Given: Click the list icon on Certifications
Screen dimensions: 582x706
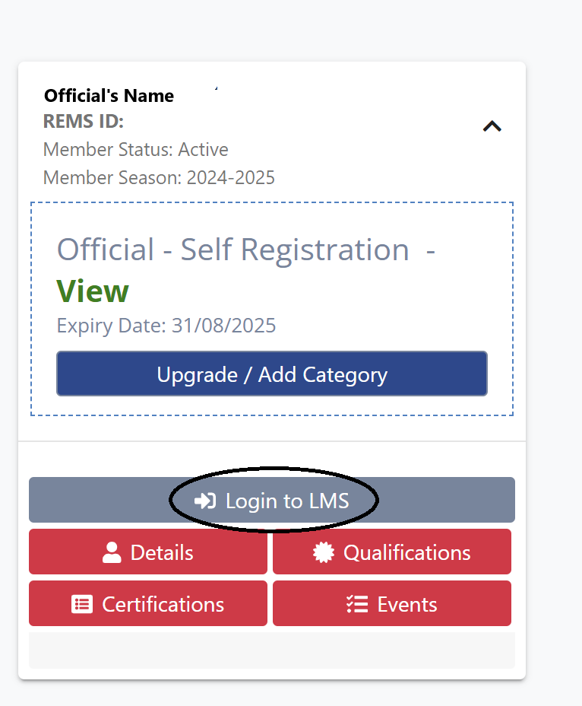Looking at the screenshot, I should pyautogui.click(x=81, y=604).
